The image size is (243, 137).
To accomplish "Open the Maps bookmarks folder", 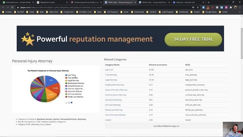I will coord(98,12).
